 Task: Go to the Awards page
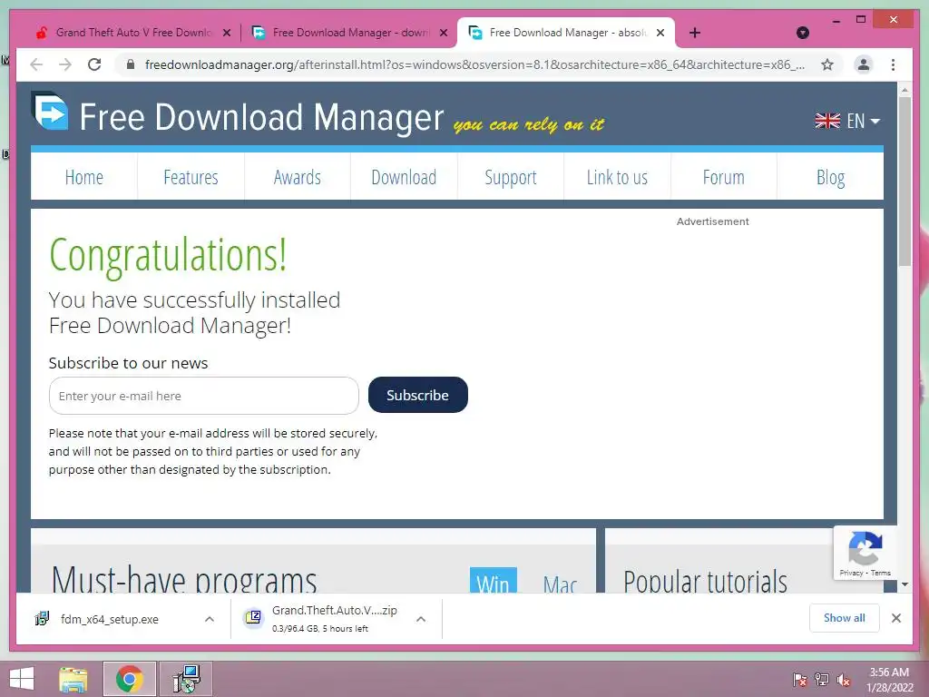pyautogui.click(x=298, y=177)
